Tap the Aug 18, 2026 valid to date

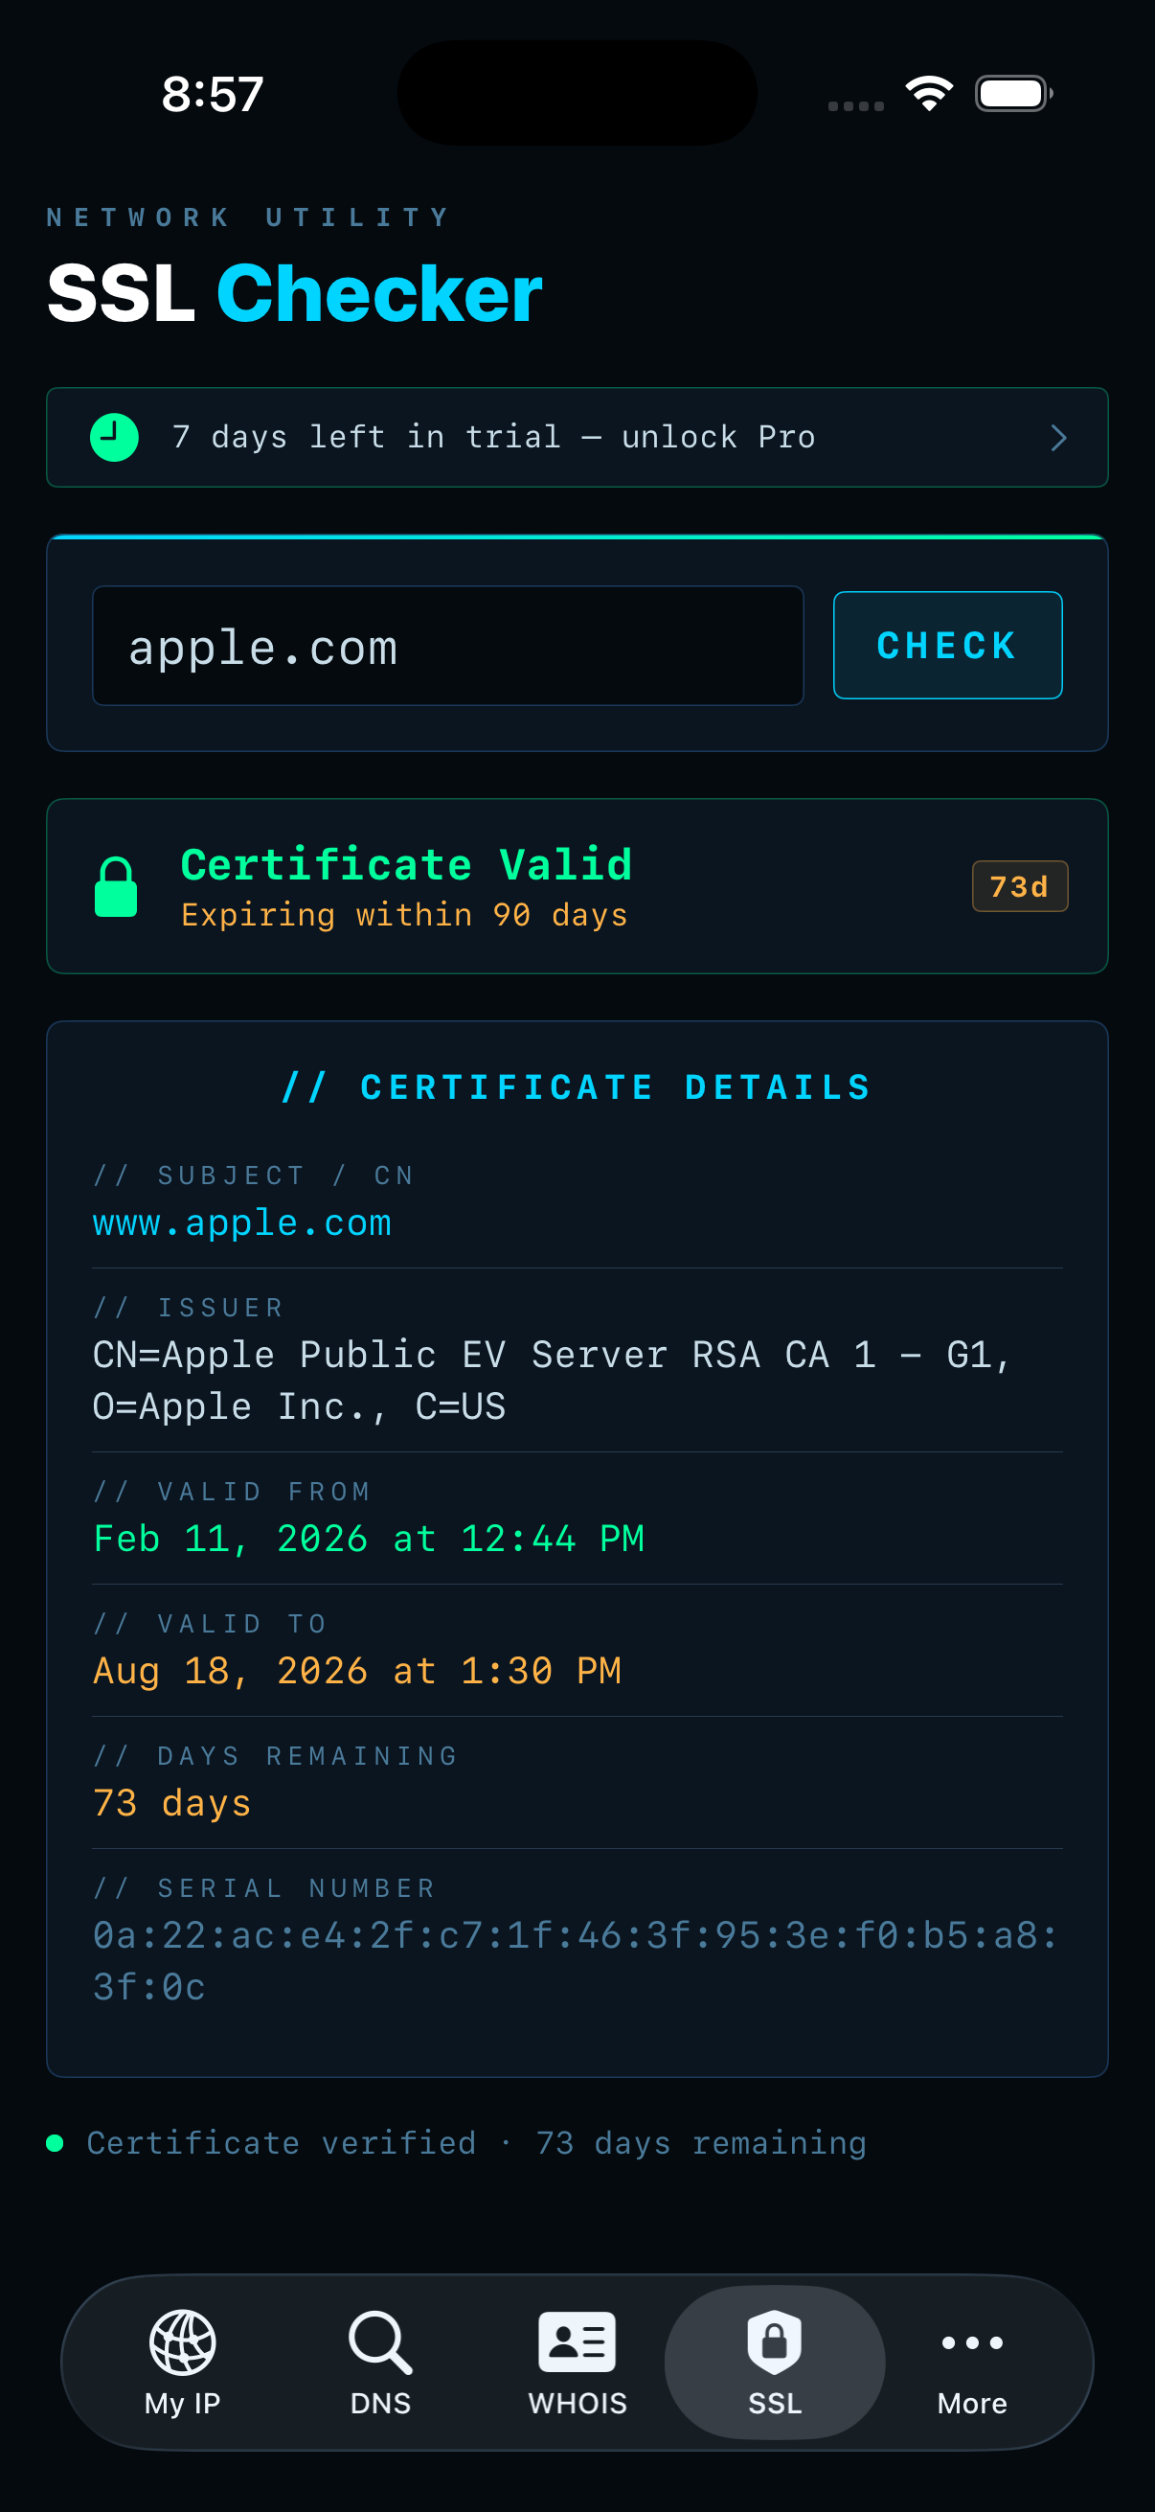pyautogui.click(x=356, y=1671)
